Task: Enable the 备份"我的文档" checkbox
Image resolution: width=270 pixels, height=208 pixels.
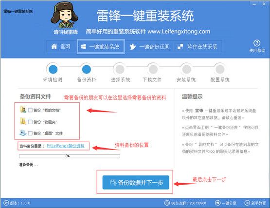Action: 30,110
